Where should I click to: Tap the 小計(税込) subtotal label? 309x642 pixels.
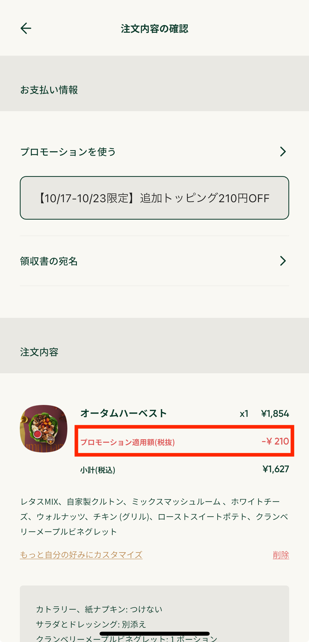point(98,470)
